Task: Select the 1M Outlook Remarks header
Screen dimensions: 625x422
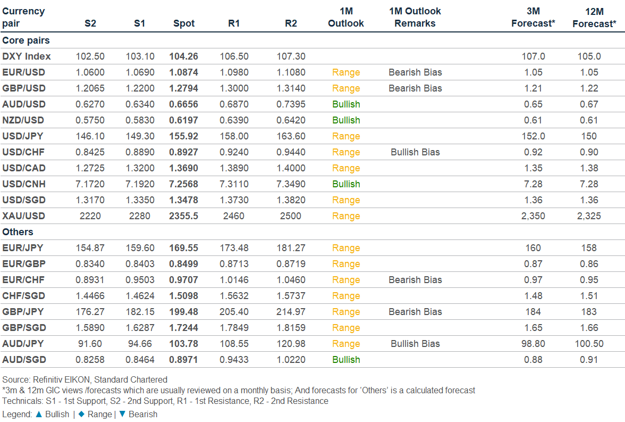Action: [415, 17]
